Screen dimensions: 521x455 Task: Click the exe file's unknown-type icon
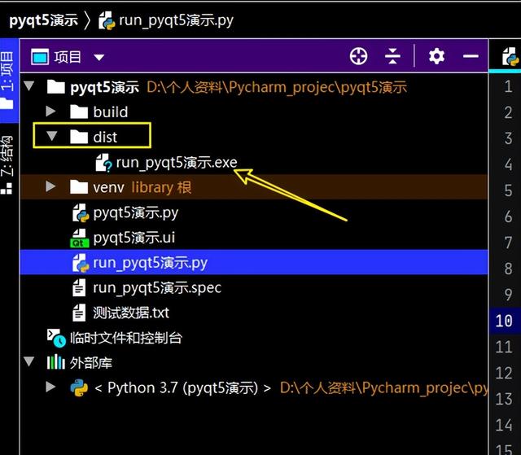(x=103, y=163)
